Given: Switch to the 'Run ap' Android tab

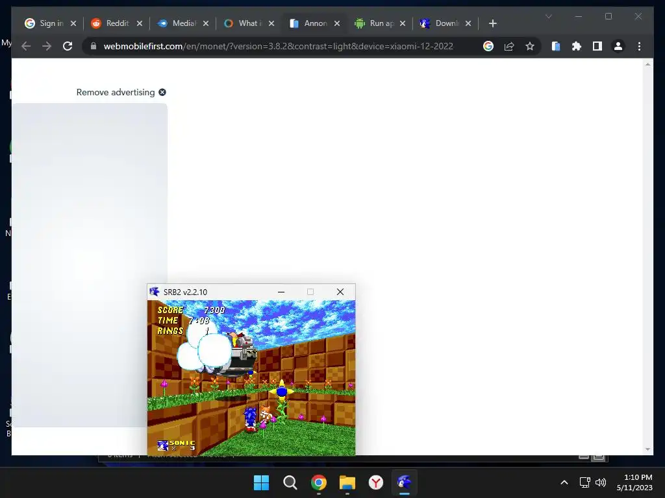Looking at the screenshot, I should (x=375, y=23).
